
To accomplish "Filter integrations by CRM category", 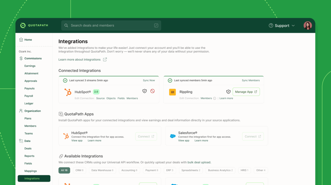I will coord(79,170).
